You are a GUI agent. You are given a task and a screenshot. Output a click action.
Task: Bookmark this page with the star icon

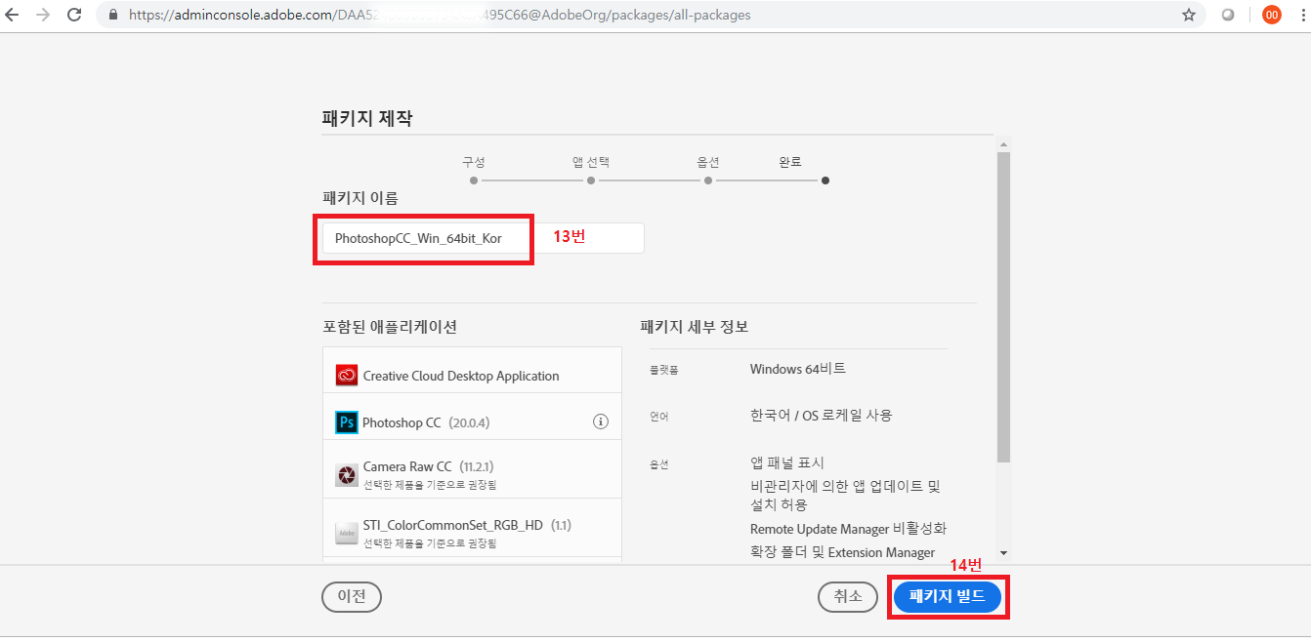click(x=1188, y=15)
